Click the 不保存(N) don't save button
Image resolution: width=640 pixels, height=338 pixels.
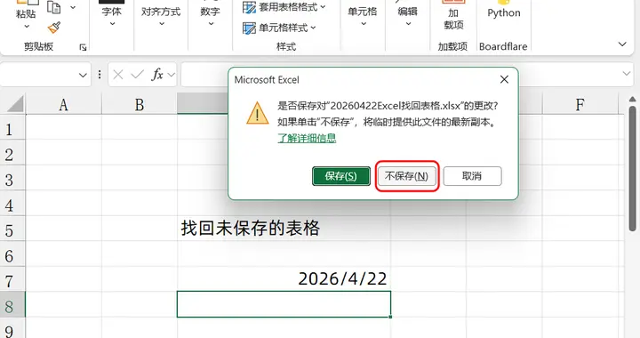pos(406,176)
